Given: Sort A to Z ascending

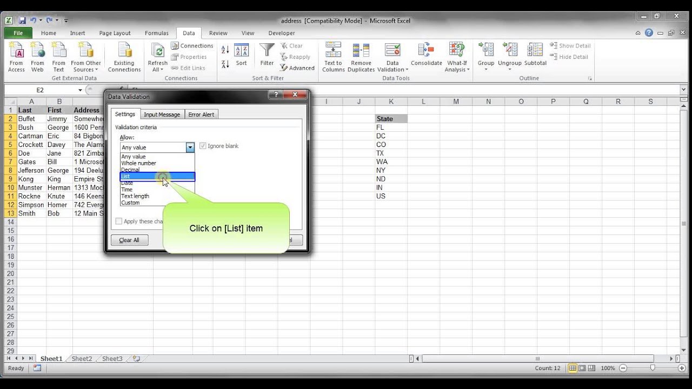Looking at the screenshot, I should (225, 50).
